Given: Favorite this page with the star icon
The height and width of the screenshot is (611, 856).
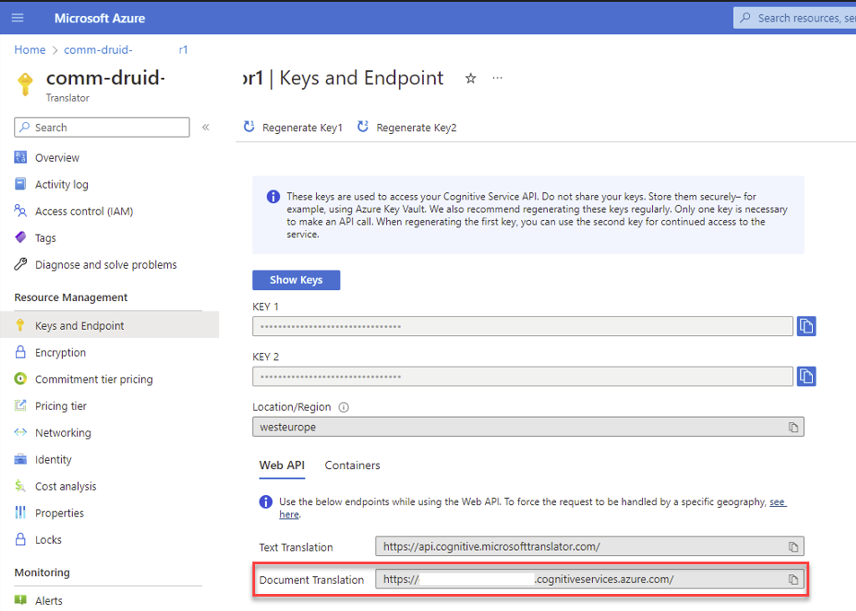Looking at the screenshot, I should point(470,79).
